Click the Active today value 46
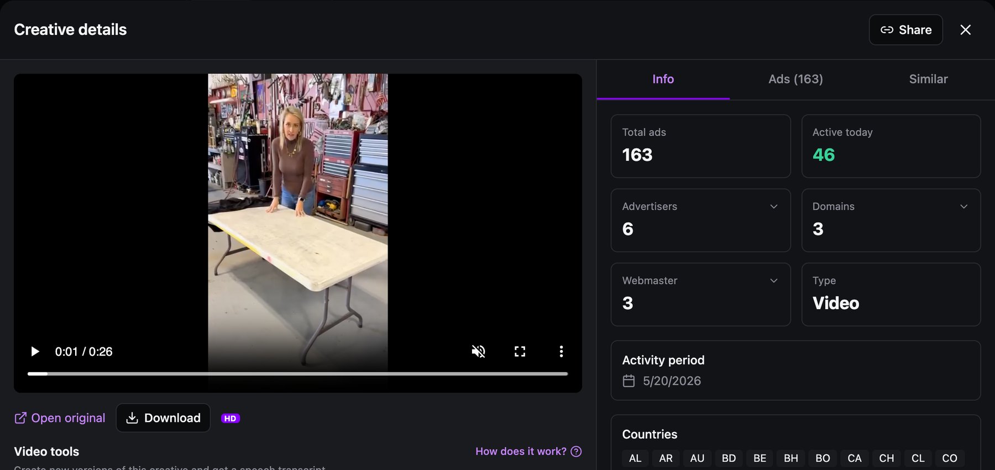The image size is (995, 470). [824, 155]
